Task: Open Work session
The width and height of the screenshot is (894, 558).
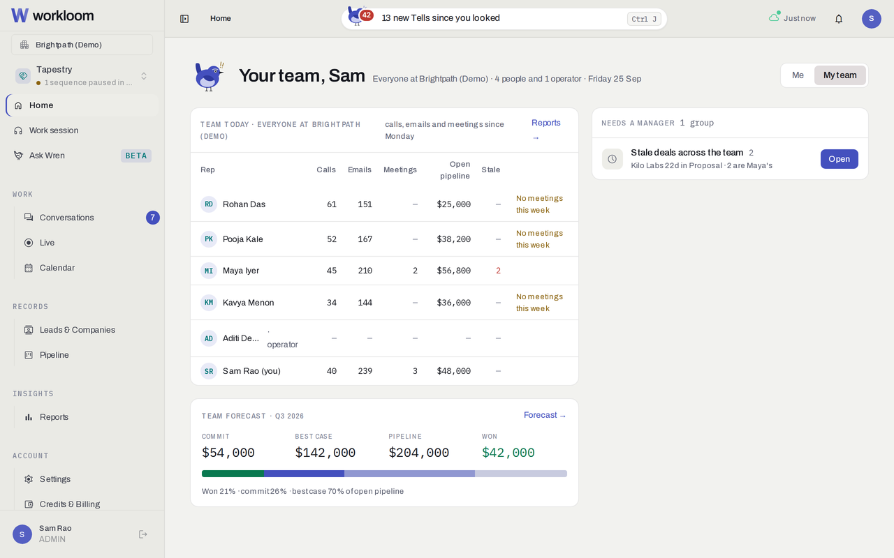Action: [82, 130]
